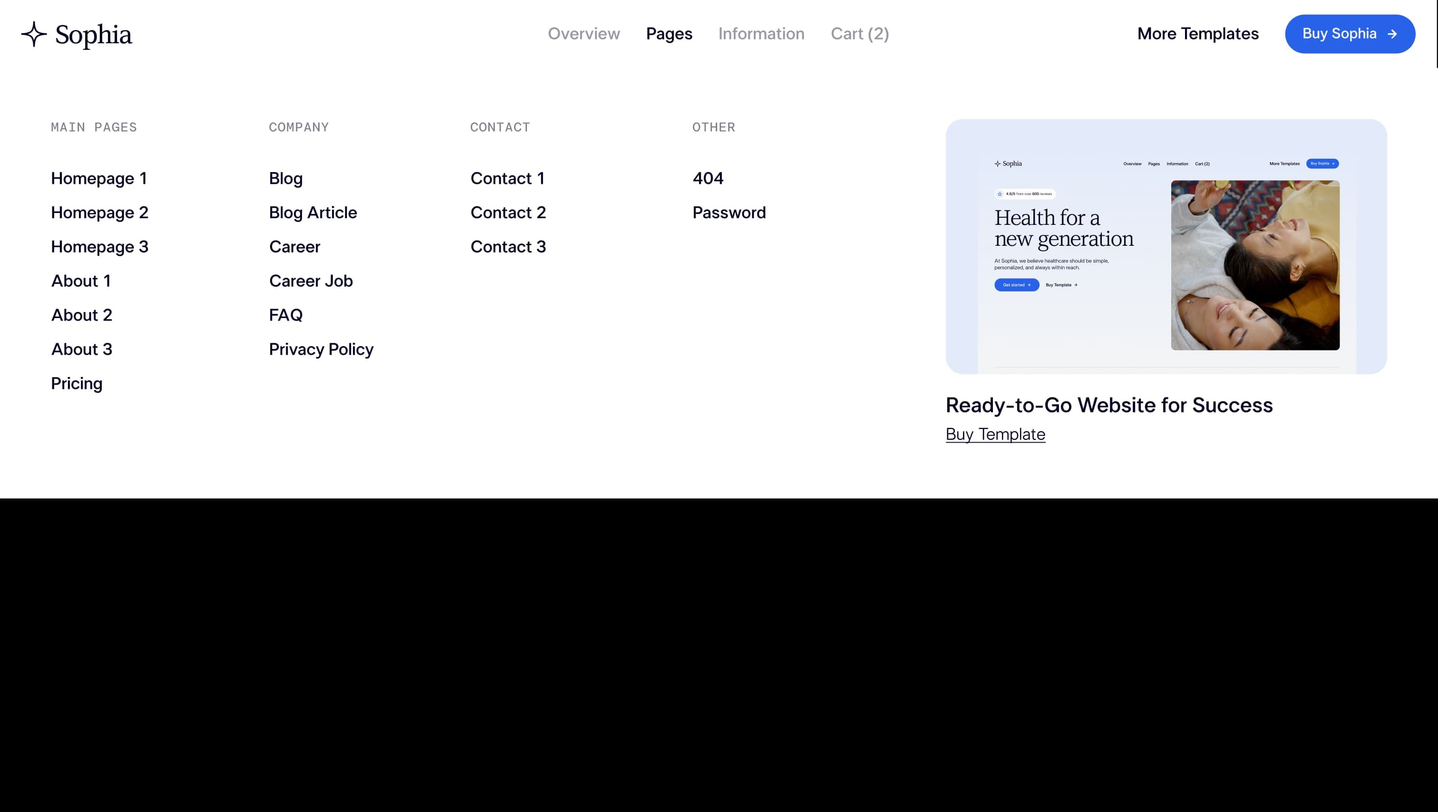Select the Contact 2 page
Screen dimensions: 1438x812
[x=508, y=213]
